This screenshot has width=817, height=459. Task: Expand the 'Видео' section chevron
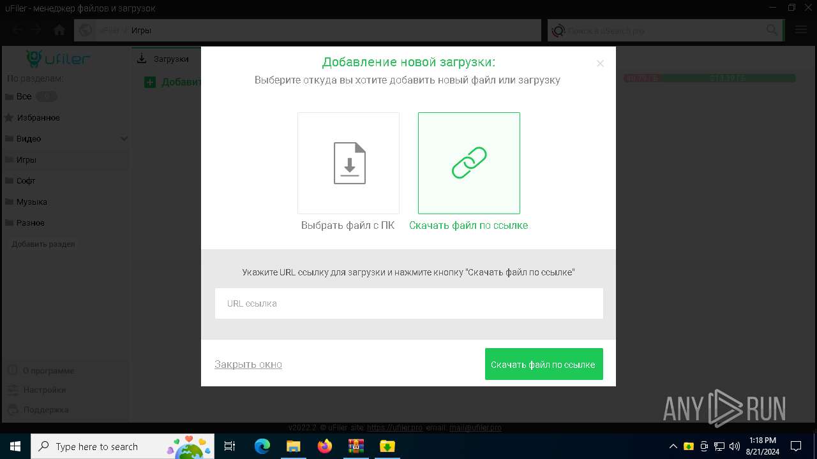click(124, 138)
